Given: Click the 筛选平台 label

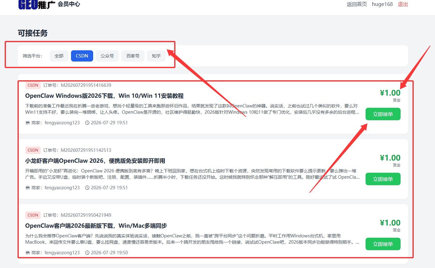Looking at the screenshot, I should tap(32, 56).
